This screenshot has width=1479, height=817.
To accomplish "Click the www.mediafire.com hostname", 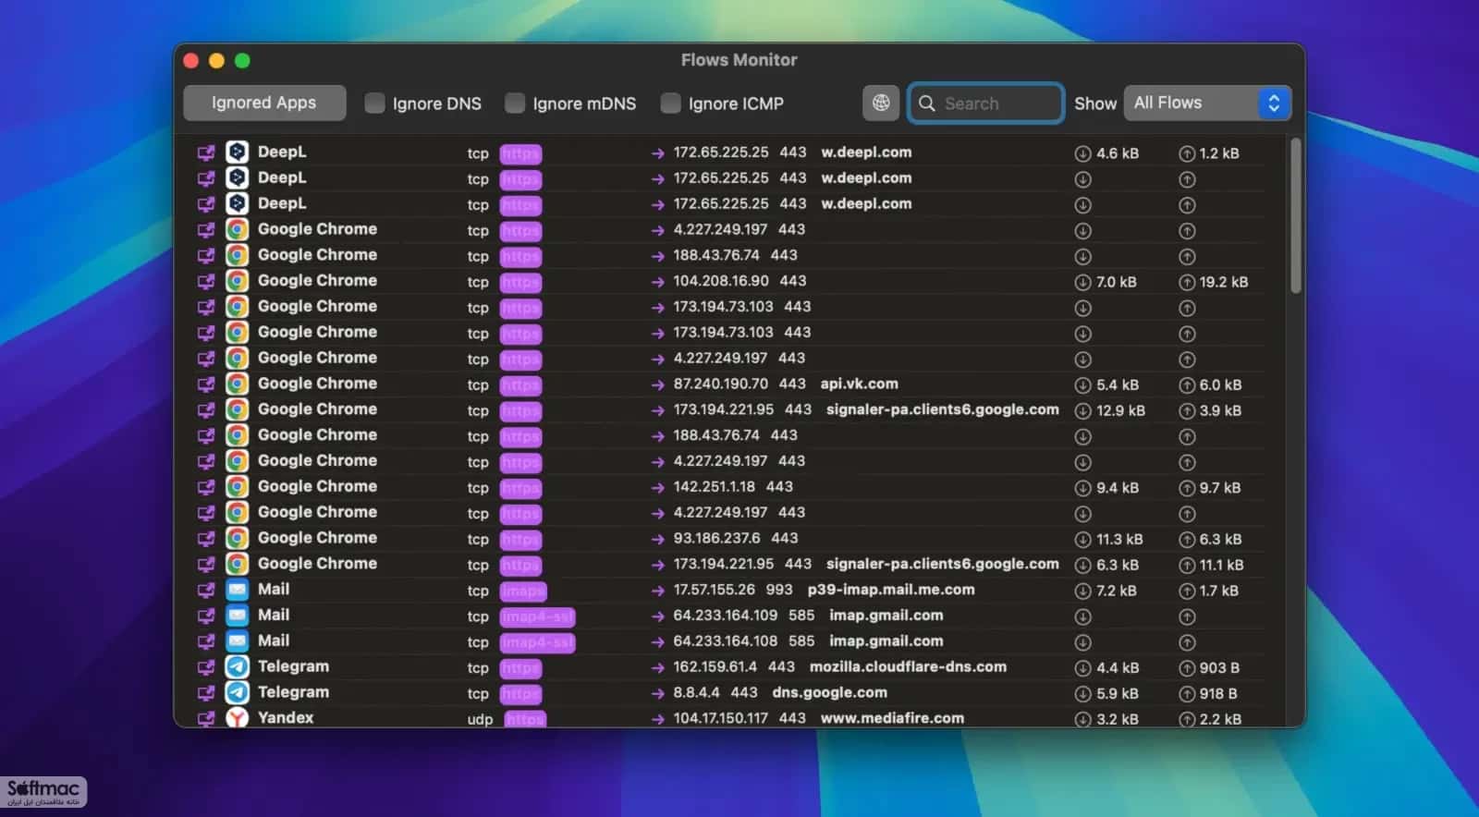I will click(892, 718).
